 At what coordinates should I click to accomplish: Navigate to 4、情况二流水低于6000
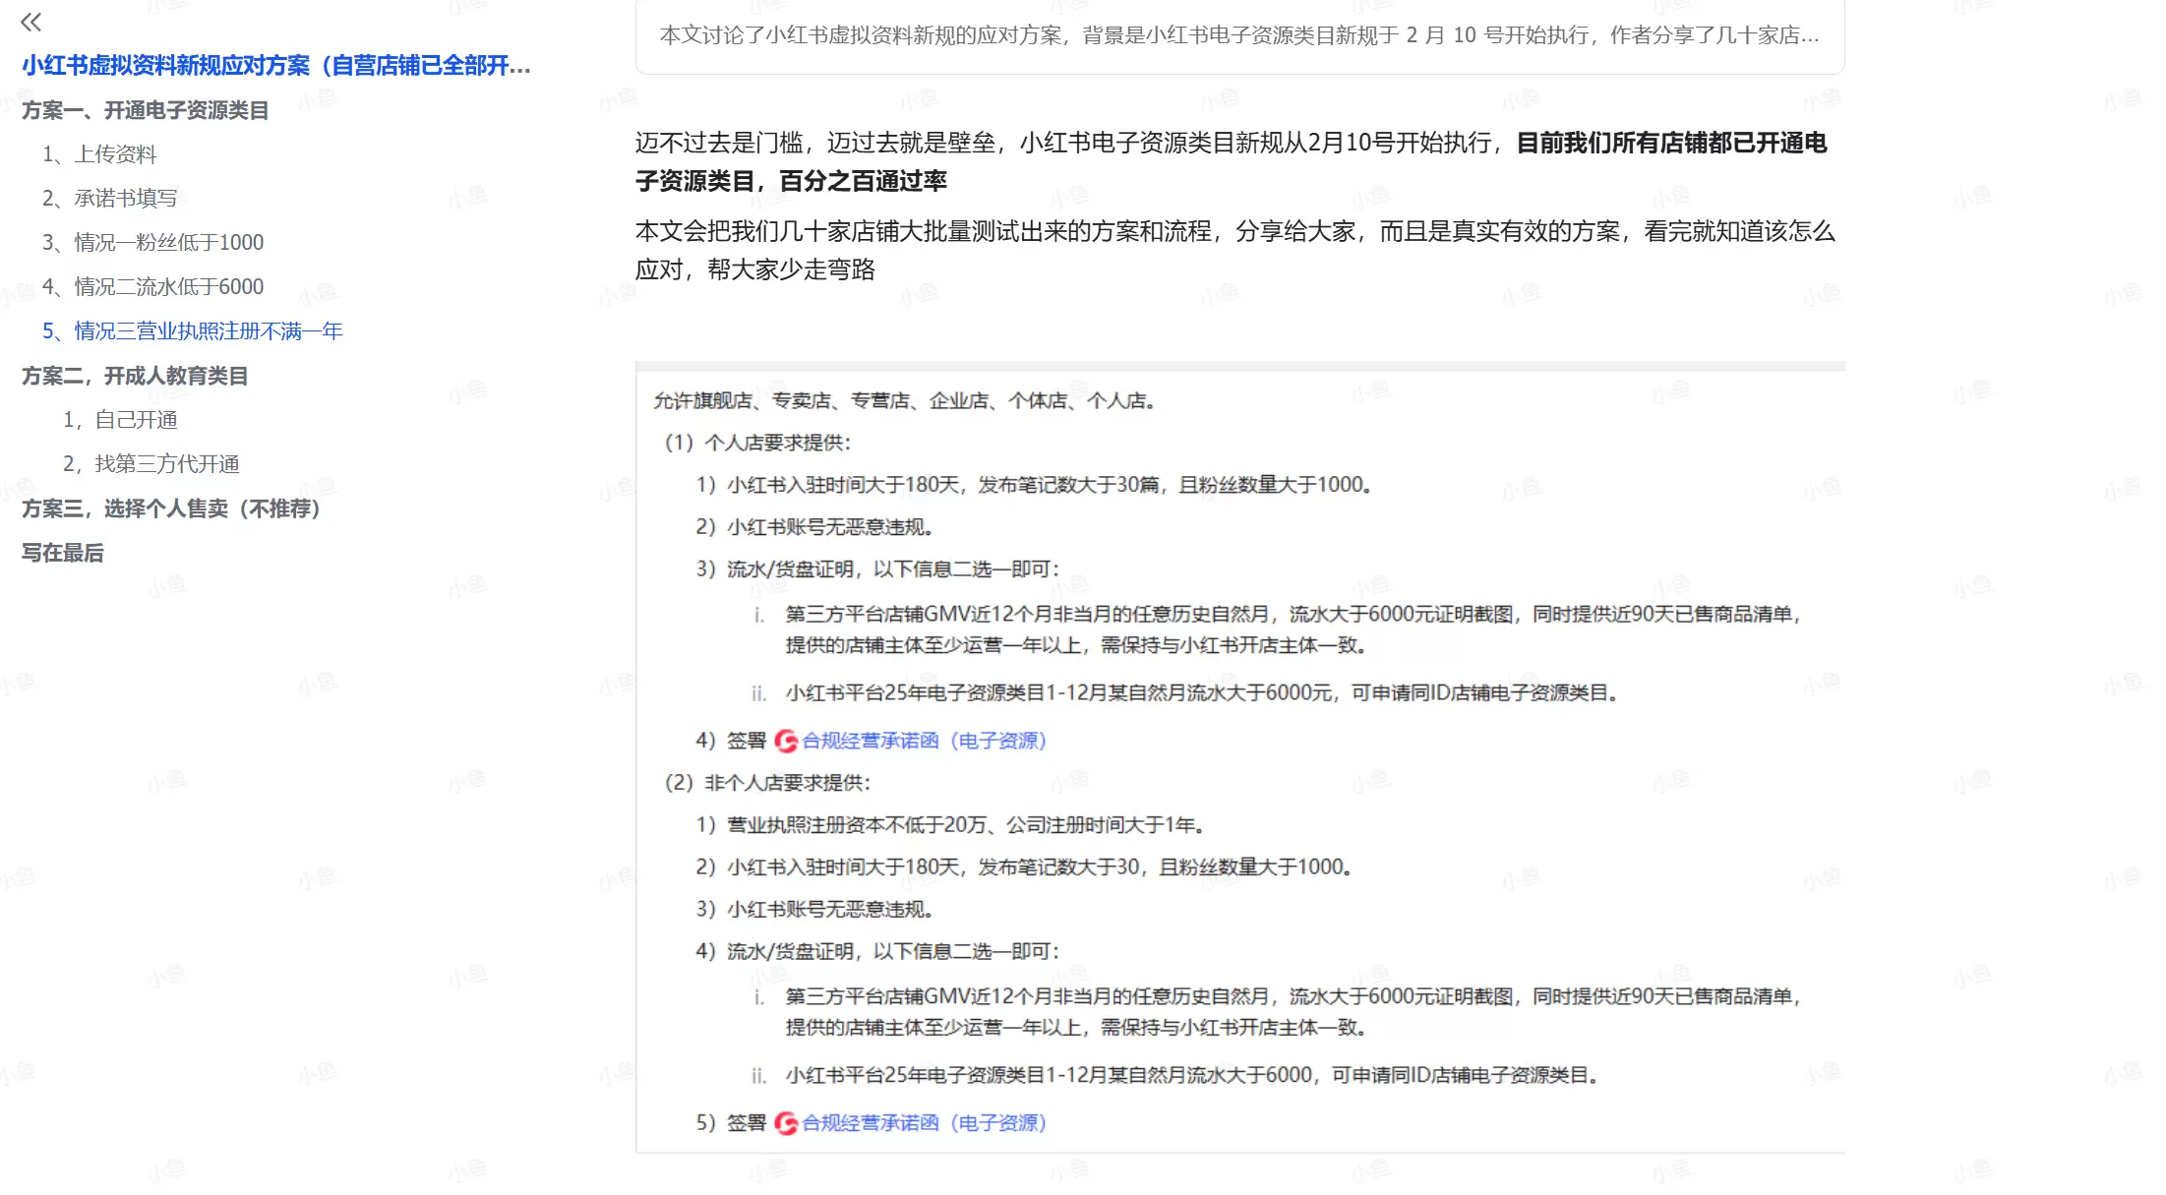(x=153, y=286)
